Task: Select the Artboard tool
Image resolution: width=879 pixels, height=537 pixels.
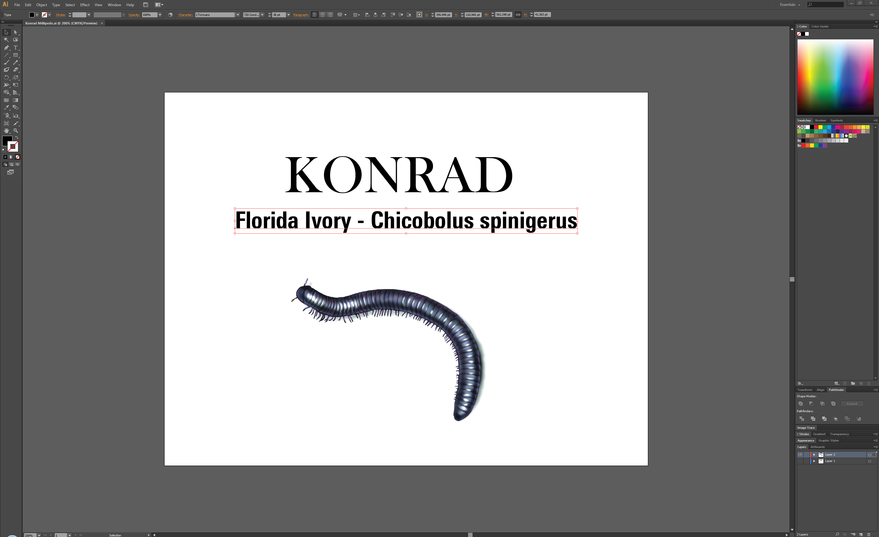Action: [6, 123]
